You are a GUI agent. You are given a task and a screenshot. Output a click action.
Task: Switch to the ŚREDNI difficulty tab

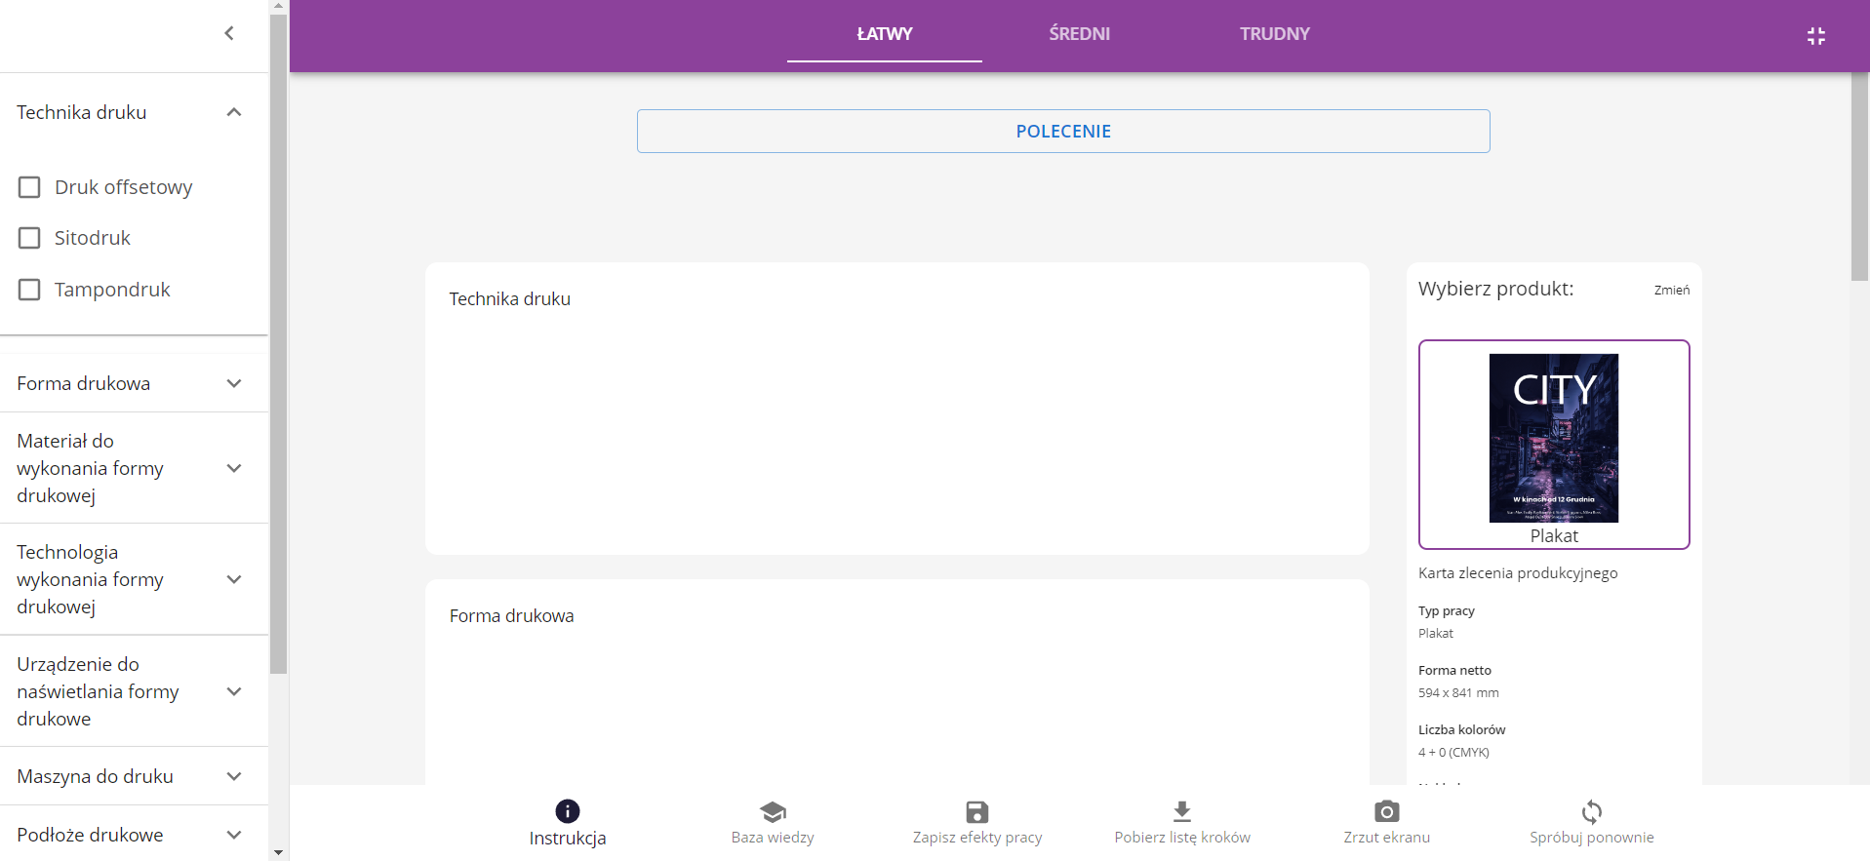(1079, 34)
